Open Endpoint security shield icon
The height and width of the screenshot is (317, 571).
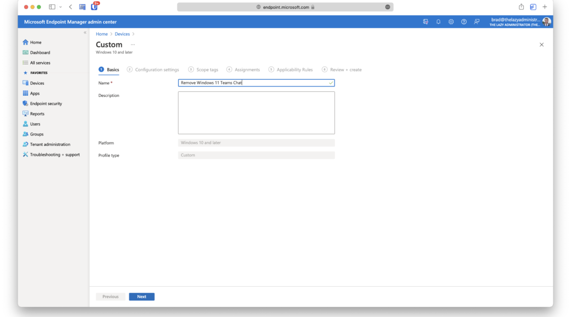tap(25, 103)
